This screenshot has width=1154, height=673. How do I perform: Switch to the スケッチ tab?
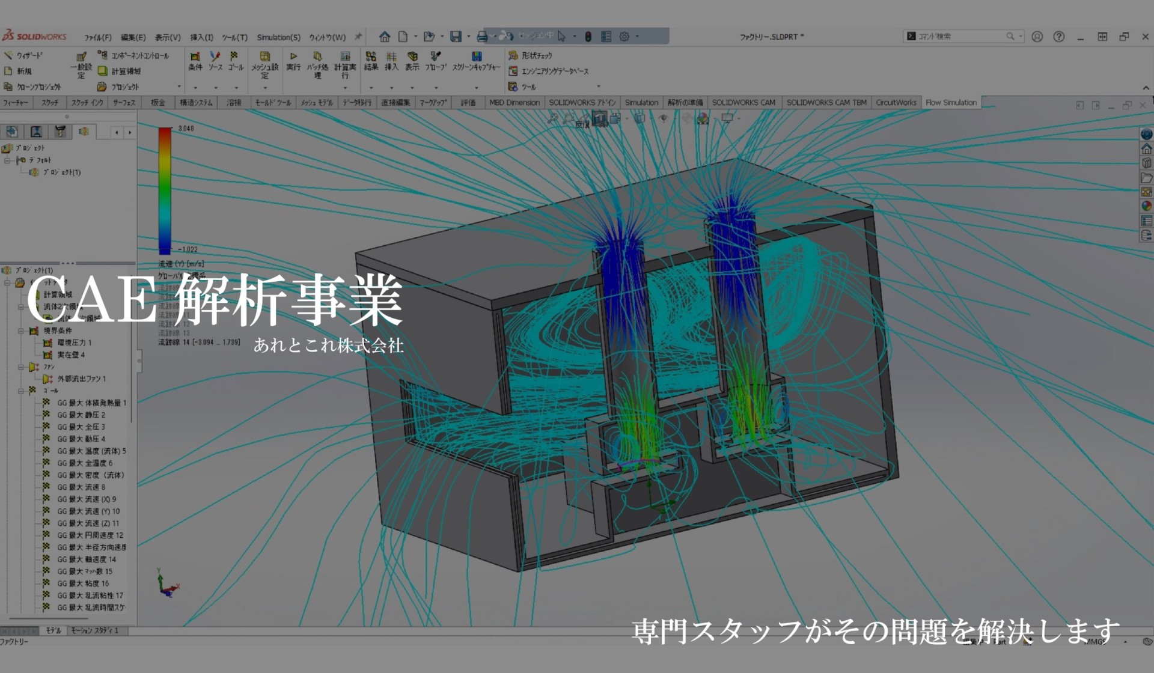pyautogui.click(x=50, y=103)
